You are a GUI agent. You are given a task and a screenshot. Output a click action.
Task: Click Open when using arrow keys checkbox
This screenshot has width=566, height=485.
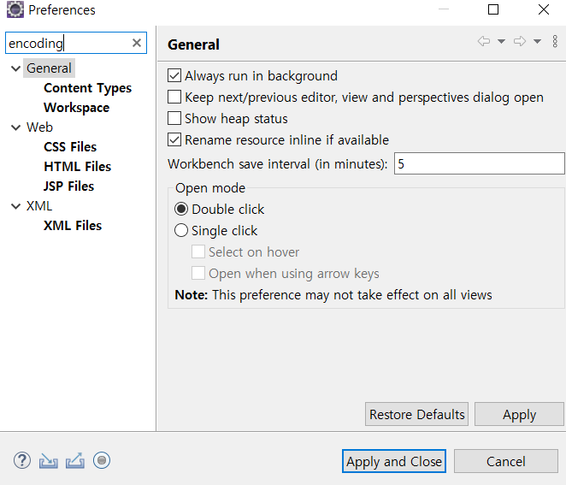198,273
